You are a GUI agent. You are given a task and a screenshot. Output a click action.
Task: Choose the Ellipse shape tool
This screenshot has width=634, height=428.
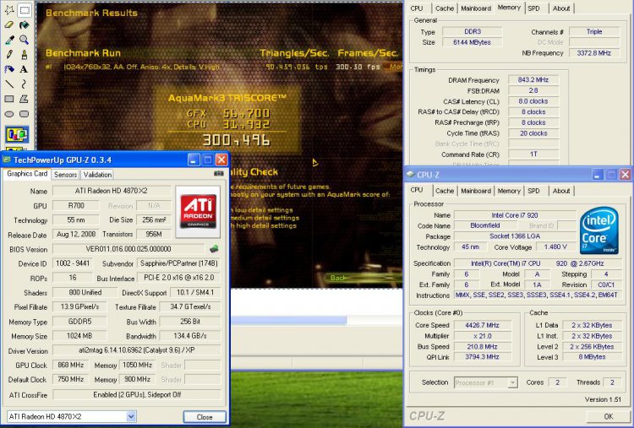[9, 114]
